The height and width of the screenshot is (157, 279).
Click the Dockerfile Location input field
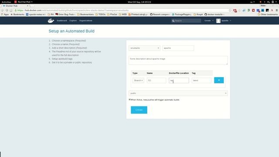coord(179,80)
